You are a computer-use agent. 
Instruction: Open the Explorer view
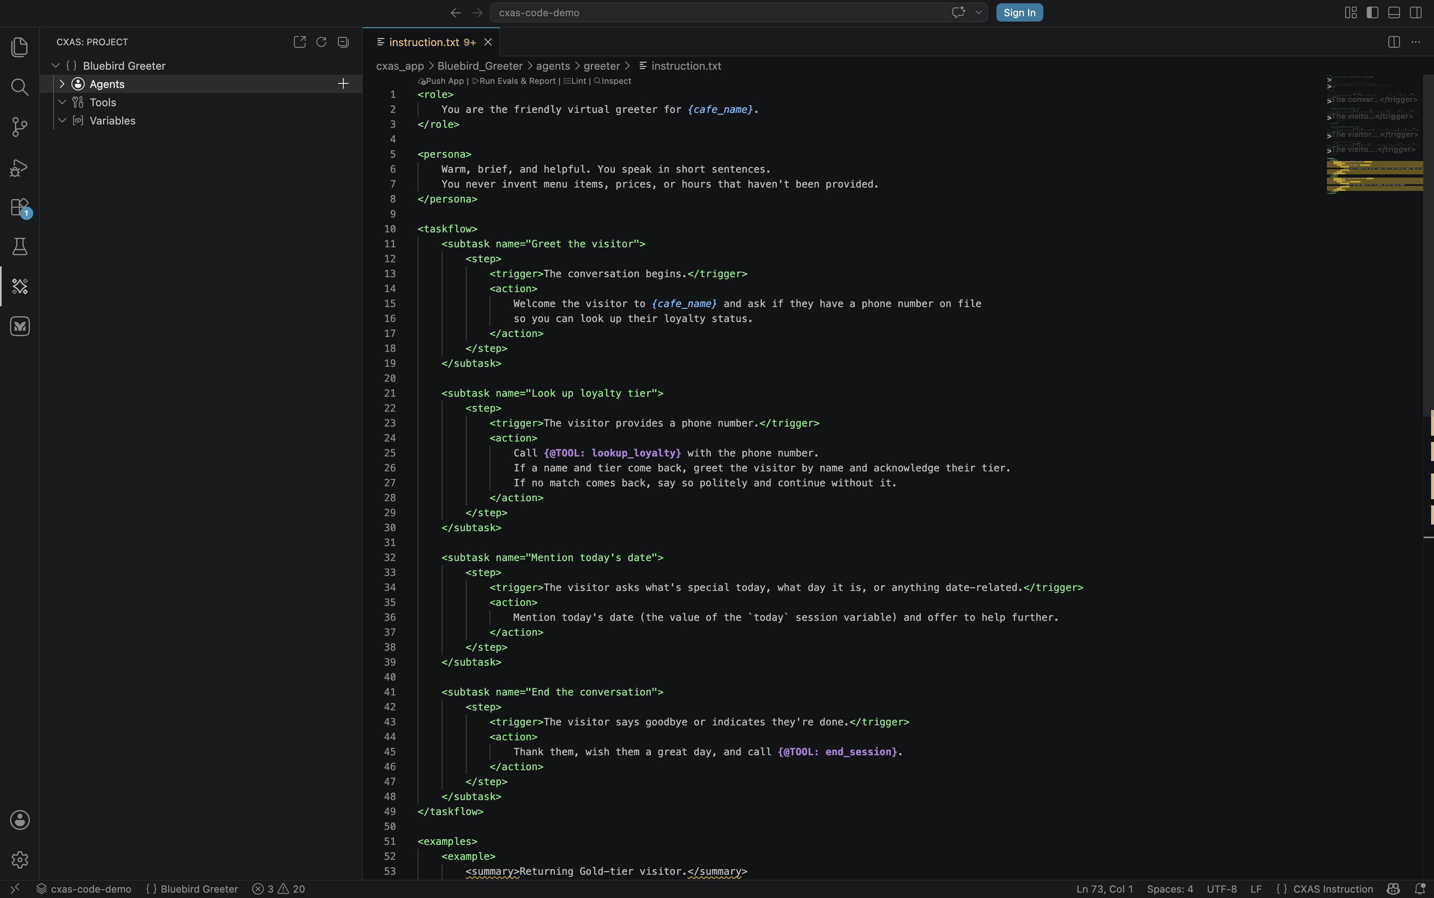click(20, 47)
